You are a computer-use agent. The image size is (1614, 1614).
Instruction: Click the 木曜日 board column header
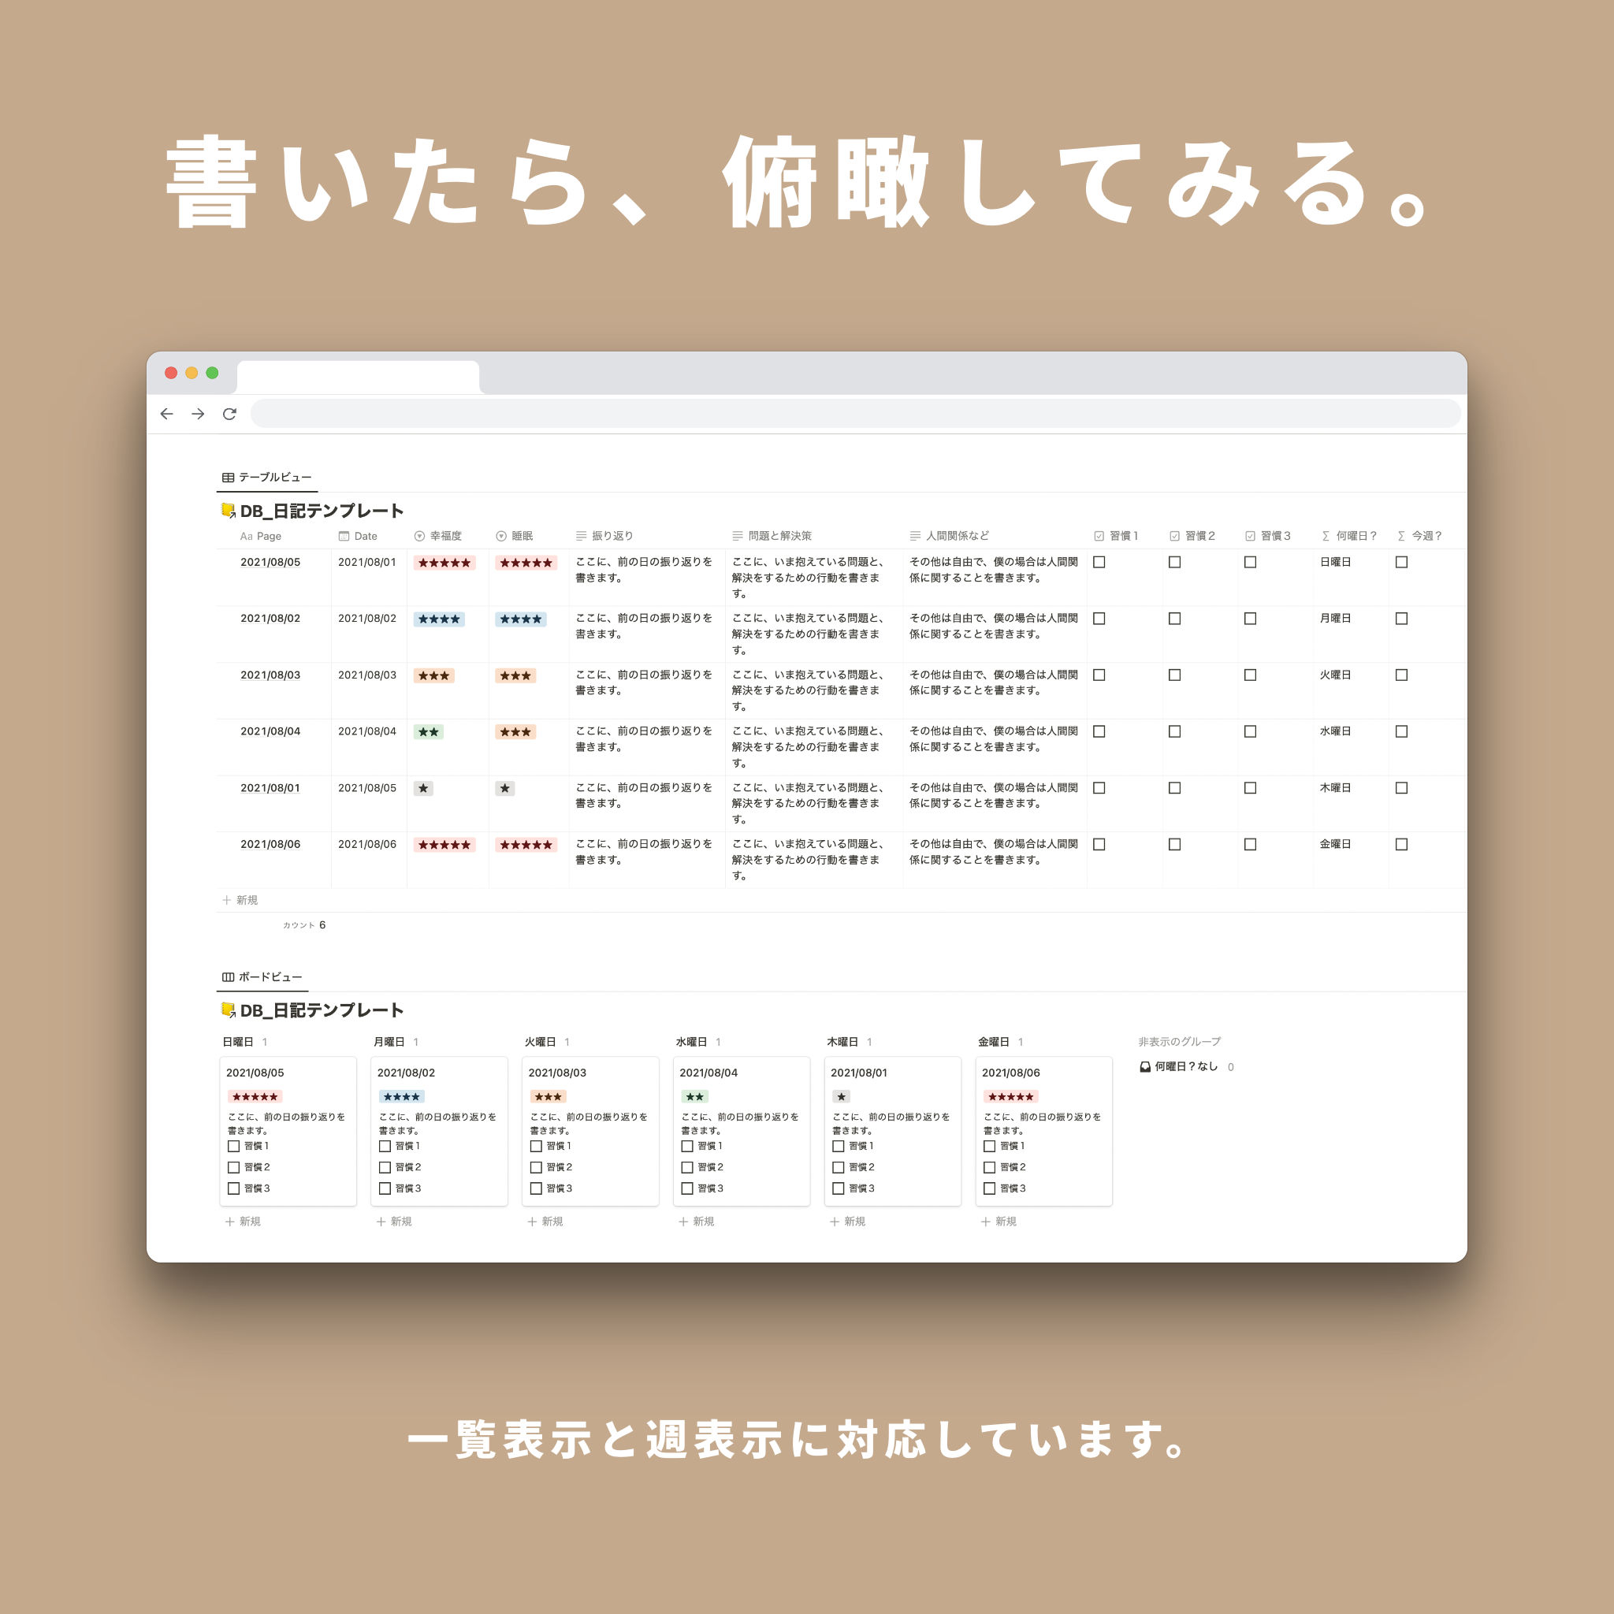coord(842,1042)
